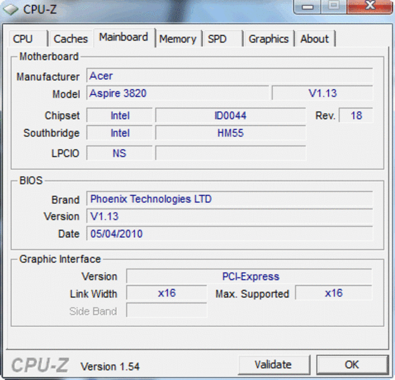Image resolution: width=395 pixels, height=380 pixels.
Task: Click the BIOS Version V1.13 field
Action: pos(230,216)
